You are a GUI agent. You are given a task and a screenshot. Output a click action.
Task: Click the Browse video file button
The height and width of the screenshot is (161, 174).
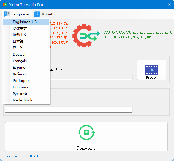152,70
